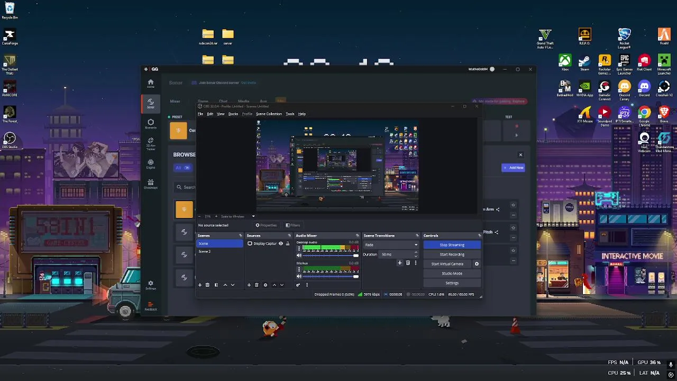Image resolution: width=677 pixels, height=381 pixels.
Task: Zoom out preview with minus button
Action: point(199,216)
